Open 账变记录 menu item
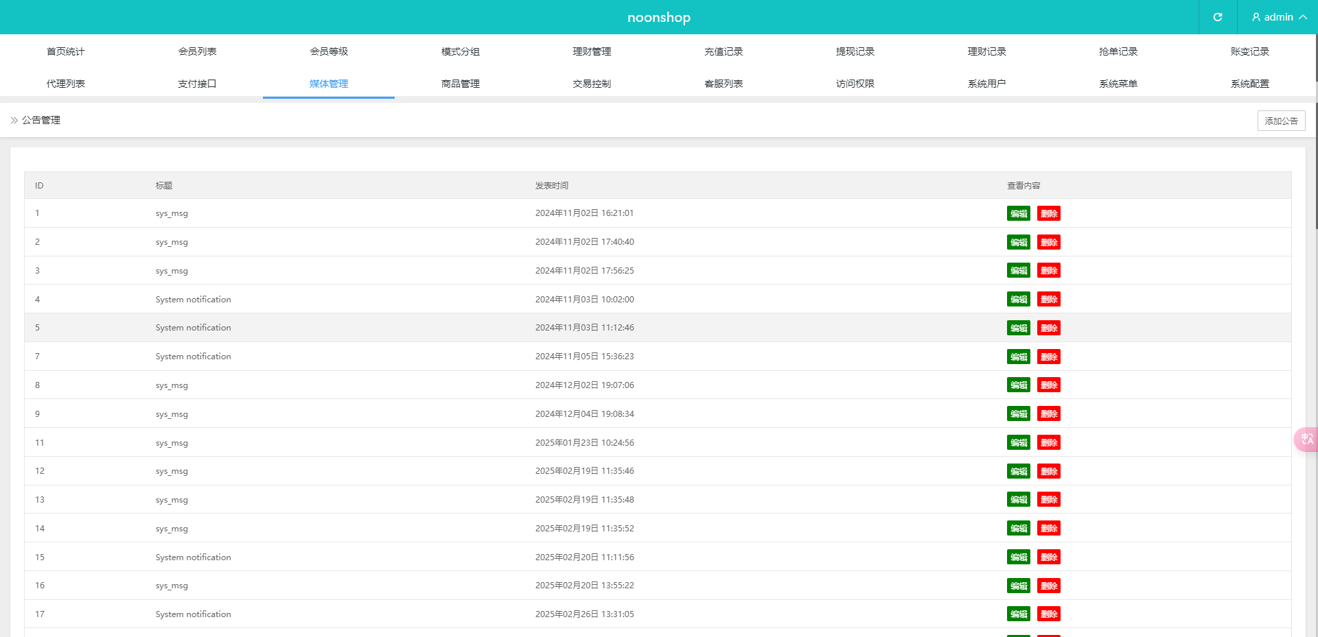Image resolution: width=1318 pixels, height=637 pixels. coord(1250,51)
